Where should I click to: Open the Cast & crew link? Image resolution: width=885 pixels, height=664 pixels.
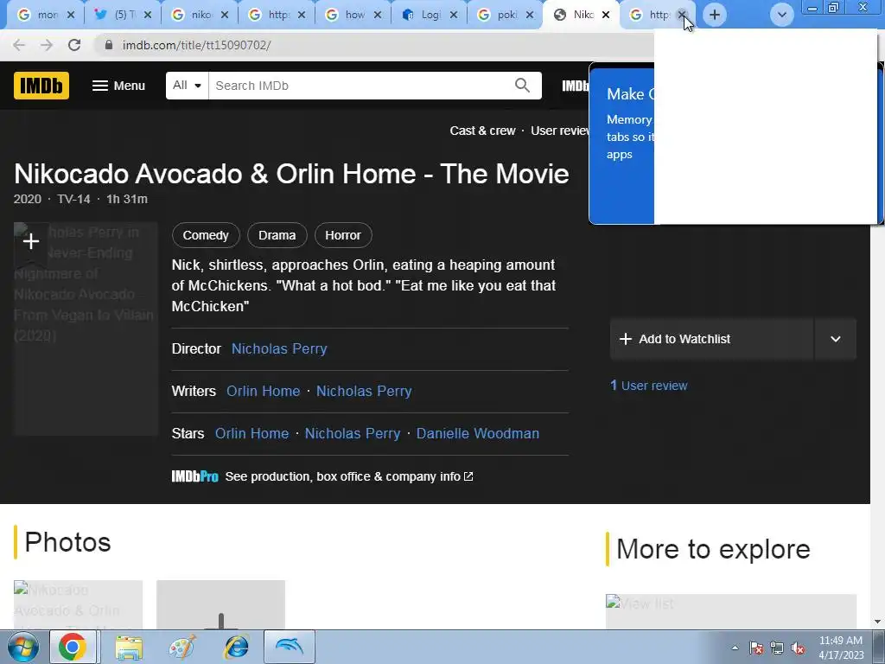[482, 131]
